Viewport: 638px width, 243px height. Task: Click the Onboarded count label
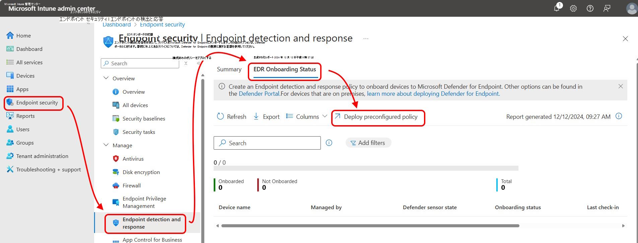pos(231,181)
